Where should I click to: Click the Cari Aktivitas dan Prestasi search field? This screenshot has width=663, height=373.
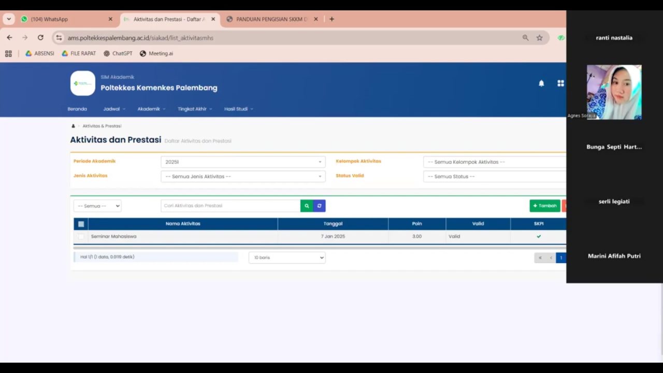click(x=230, y=206)
